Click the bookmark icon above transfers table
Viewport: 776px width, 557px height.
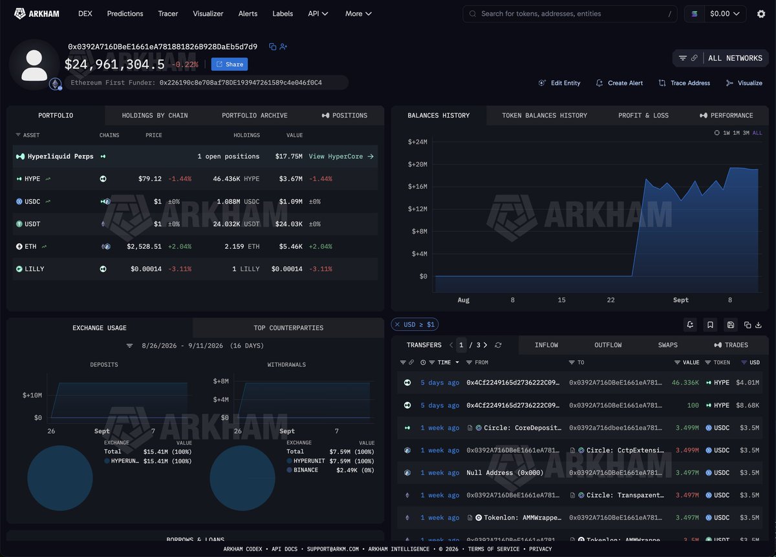coord(710,324)
